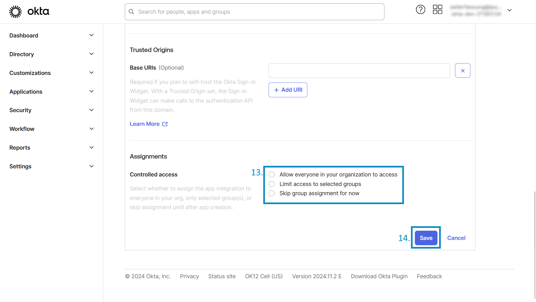Open the Privacy footer link
The image size is (536, 302).
pos(189,276)
